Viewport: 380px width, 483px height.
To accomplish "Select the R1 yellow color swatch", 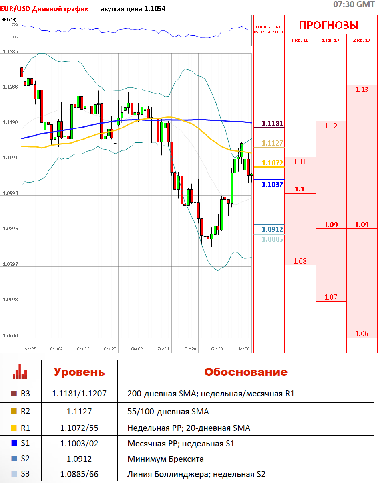I will pos(14,428).
